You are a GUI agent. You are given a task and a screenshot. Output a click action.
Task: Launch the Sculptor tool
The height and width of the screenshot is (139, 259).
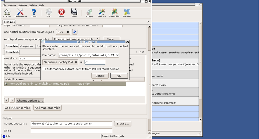pos(102,13)
